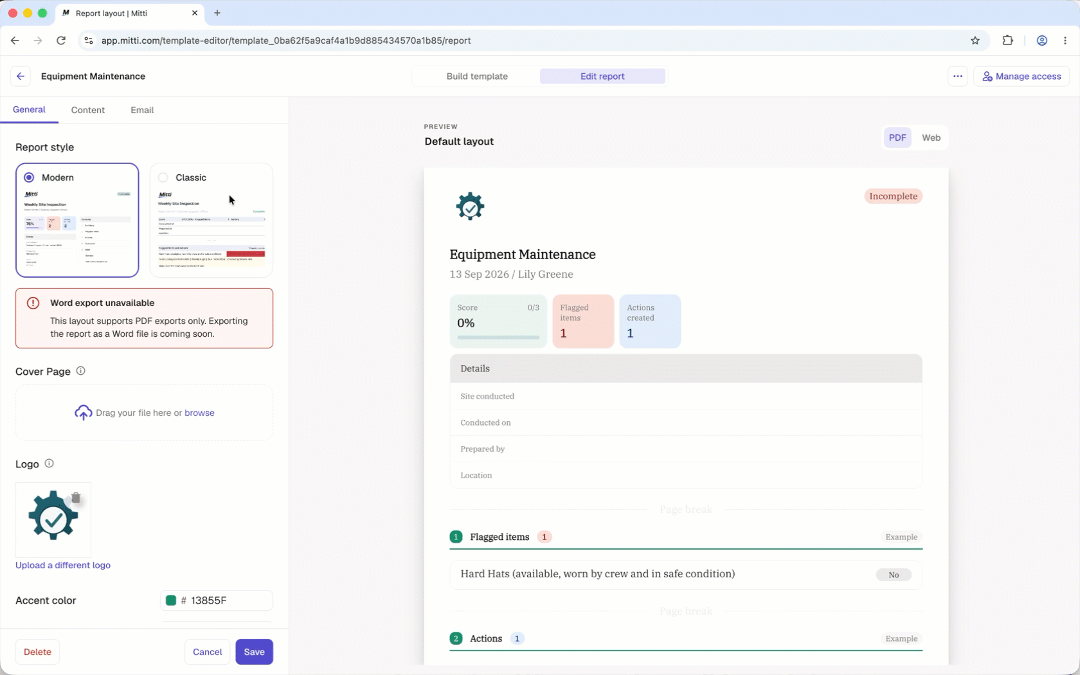This screenshot has height=675, width=1080.
Task: Click the Actions section heading
Action: click(486, 638)
